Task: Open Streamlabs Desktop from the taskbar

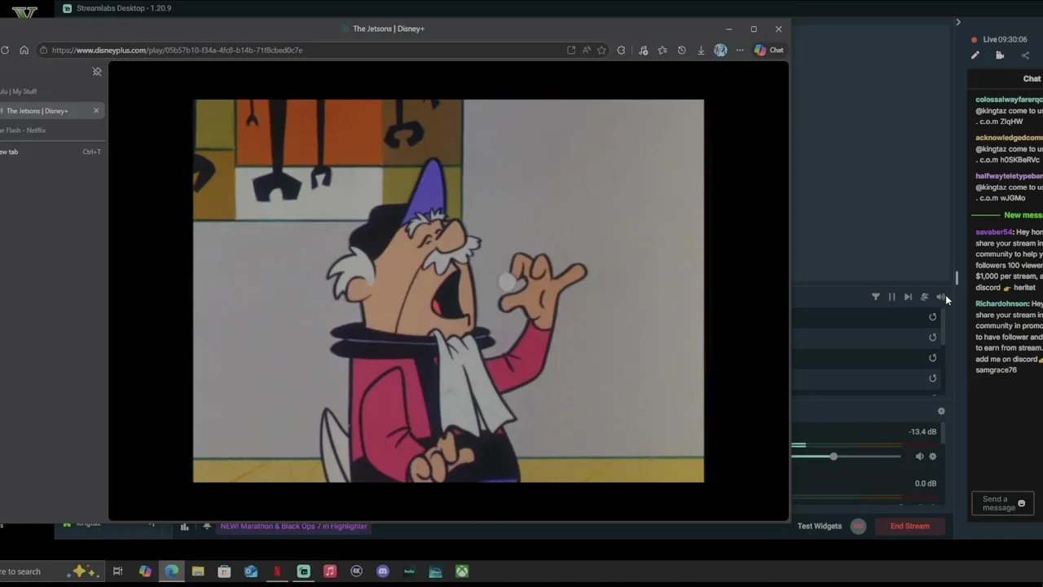Action: click(303, 572)
